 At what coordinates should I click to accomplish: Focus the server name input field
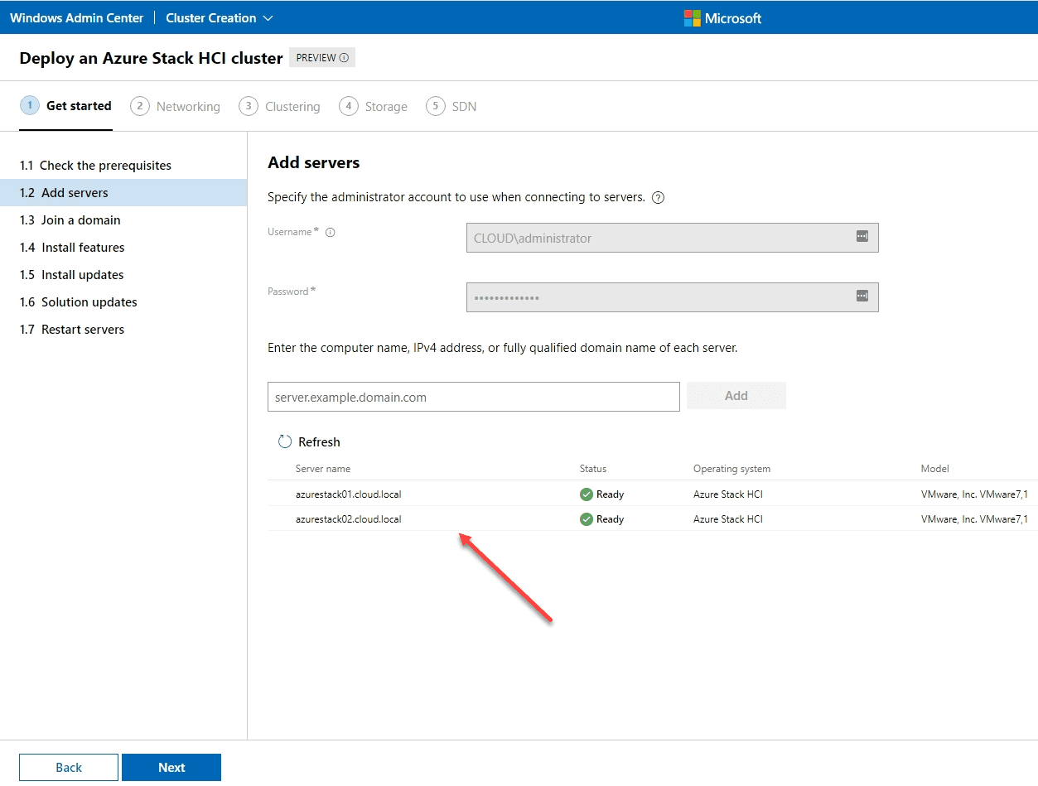click(473, 397)
